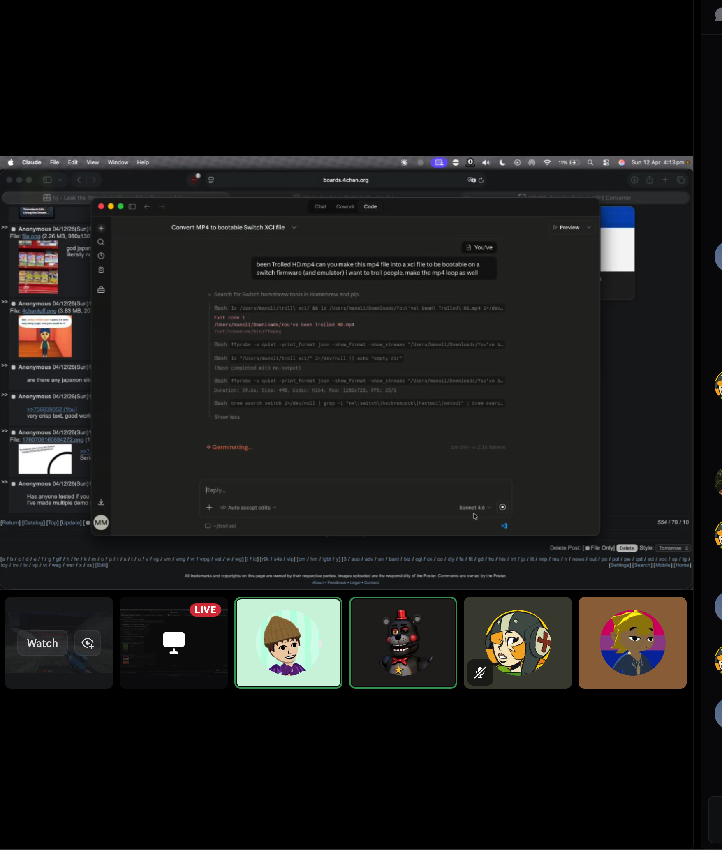The height and width of the screenshot is (850, 722).
Task: Open the search icon in the Claude sidebar
Action: point(101,242)
